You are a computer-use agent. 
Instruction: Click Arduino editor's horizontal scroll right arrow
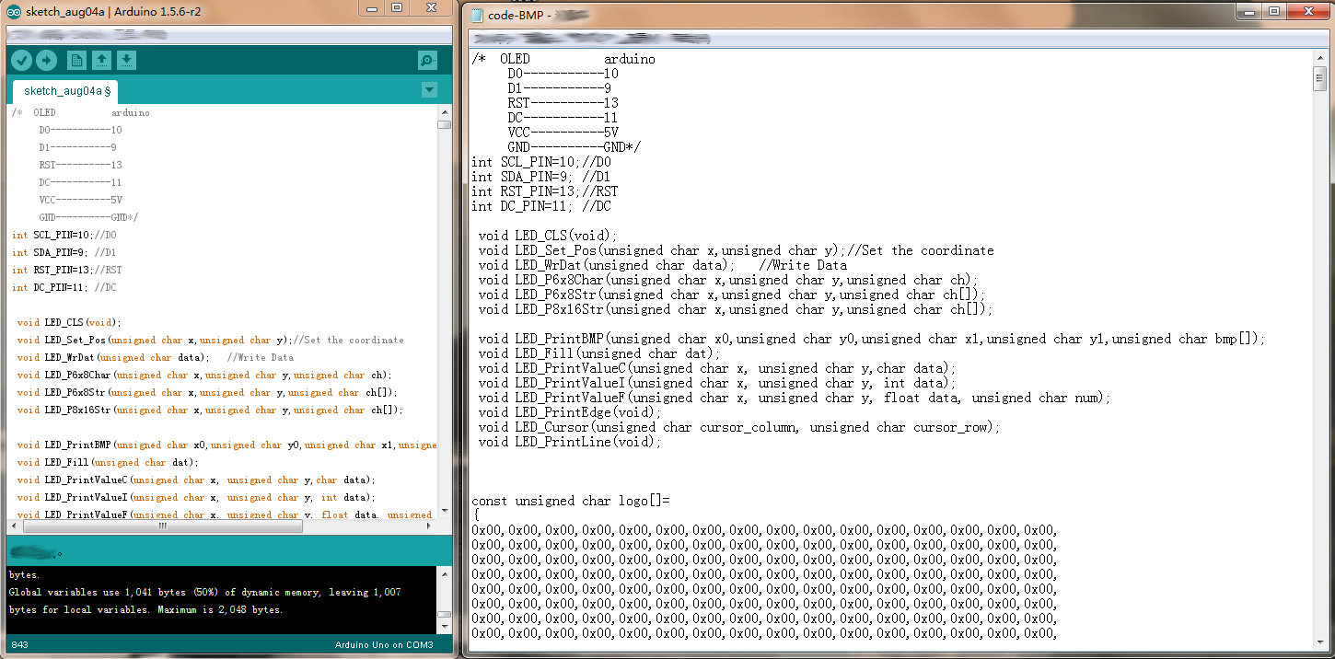pos(428,526)
